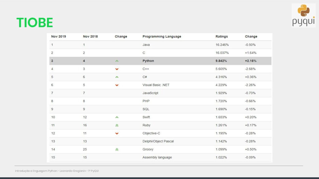Select the 'Visual Basic .NET' cell

tap(156, 85)
